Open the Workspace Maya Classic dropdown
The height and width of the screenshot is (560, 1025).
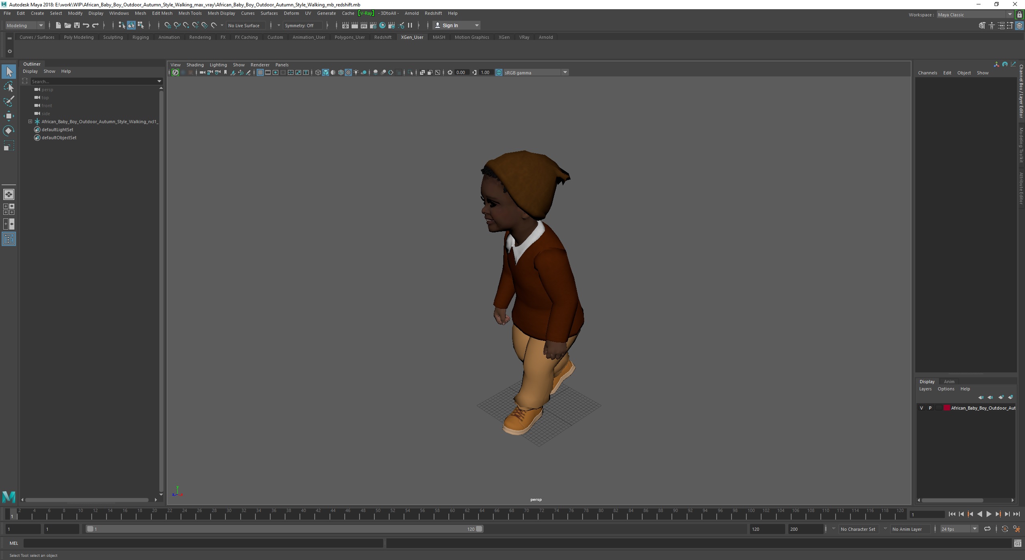click(975, 15)
